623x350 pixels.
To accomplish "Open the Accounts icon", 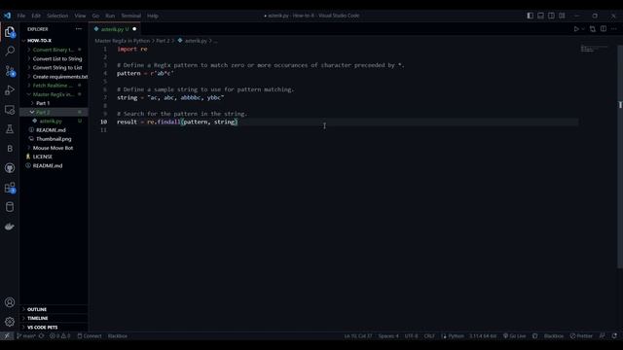I will pyautogui.click(x=10, y=302).
